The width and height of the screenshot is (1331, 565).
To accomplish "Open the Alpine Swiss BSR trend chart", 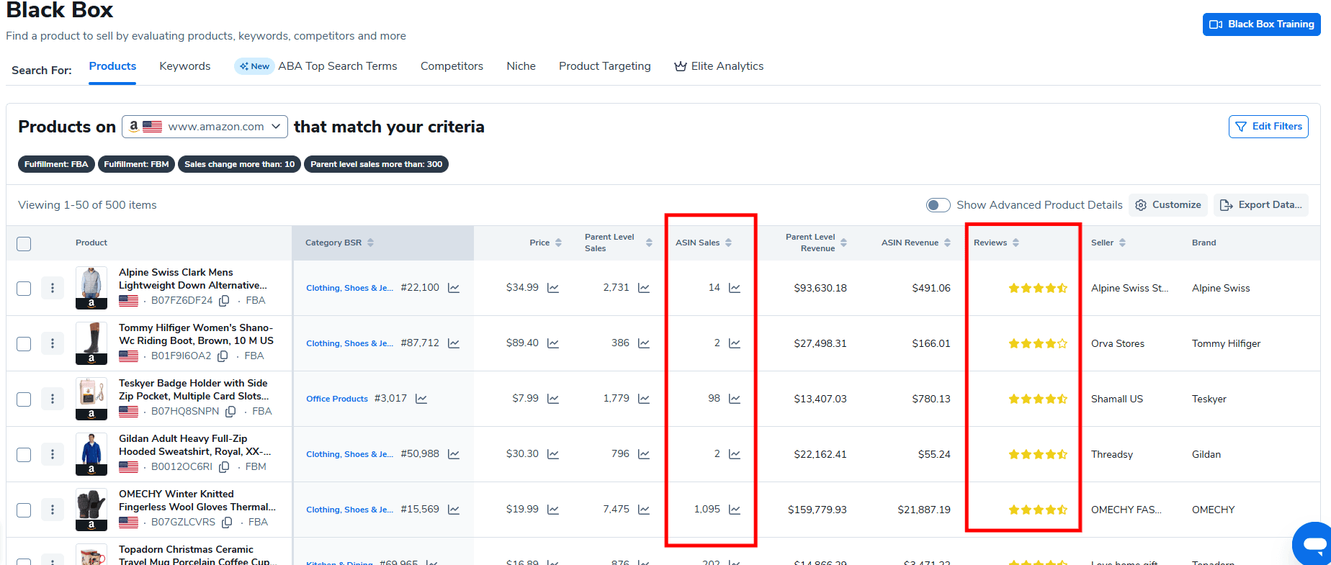I will pyautogui.click(x=454, y=288).
